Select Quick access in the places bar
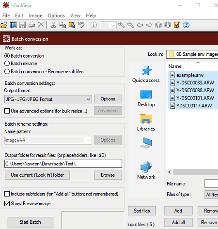Viewport: 218px width, 229px height. pos(146,74)
